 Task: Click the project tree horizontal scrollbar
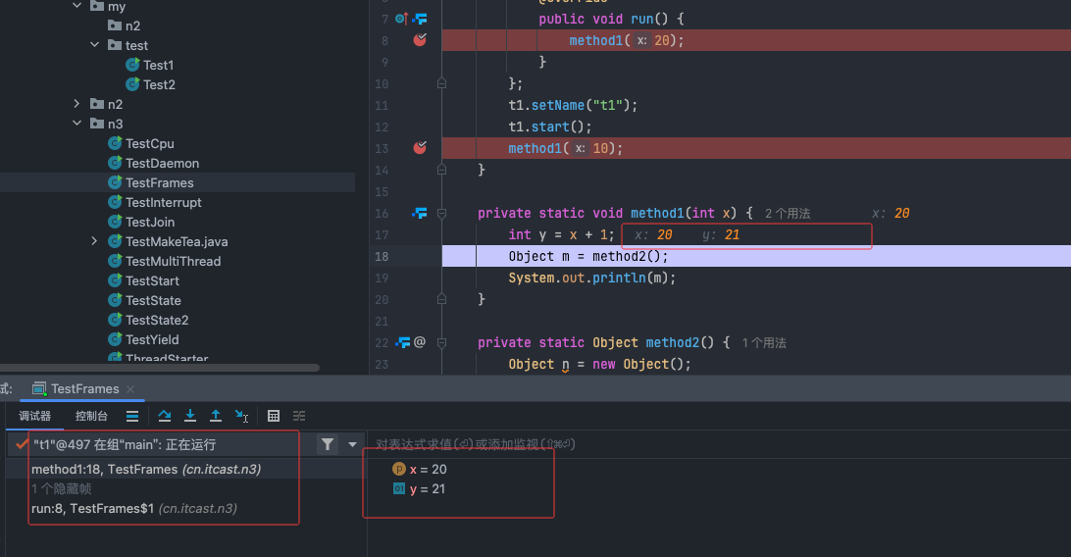[159, 368]
